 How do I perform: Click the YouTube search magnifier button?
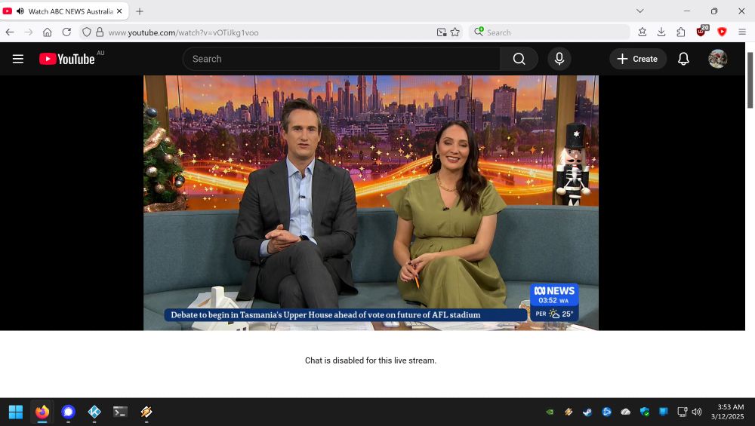[519, 59]
